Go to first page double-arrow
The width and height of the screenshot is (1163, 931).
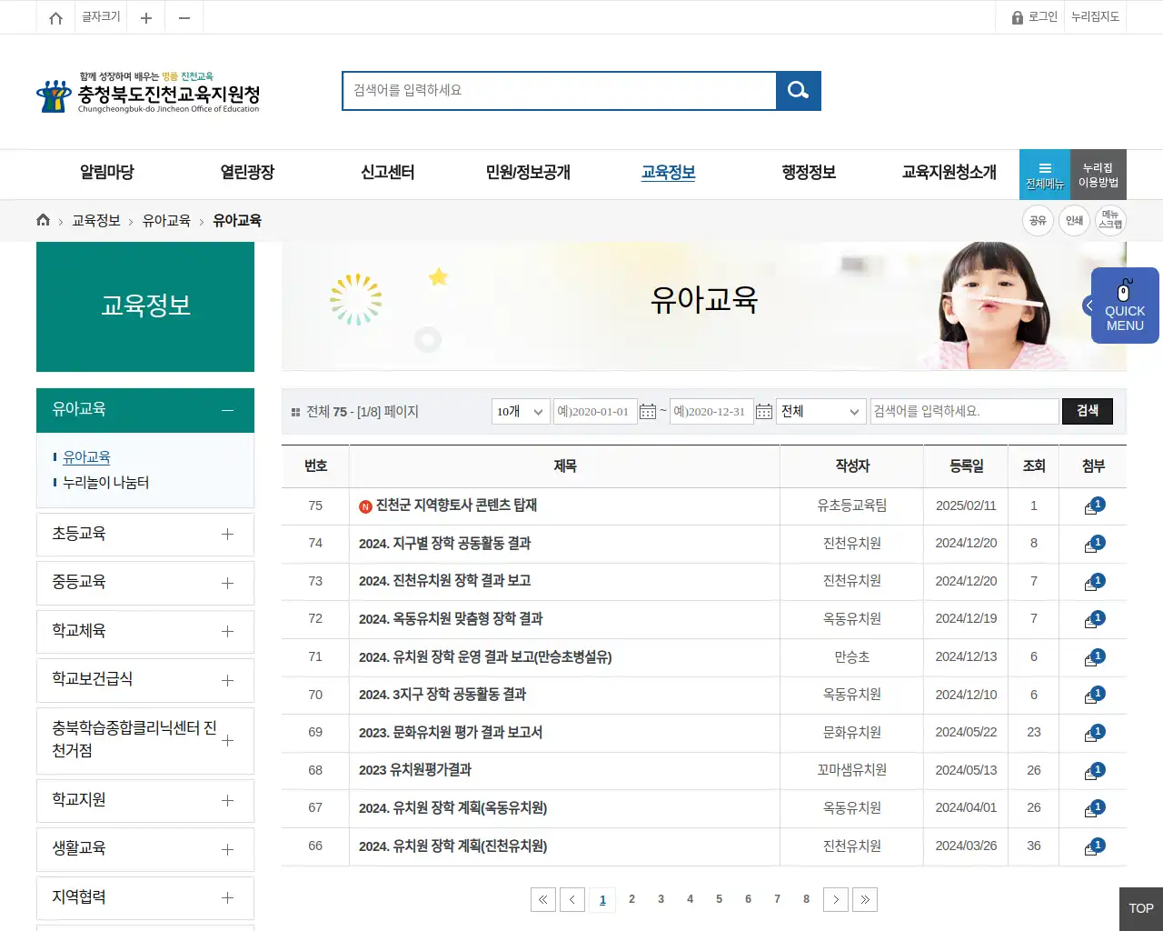point(543,899)
